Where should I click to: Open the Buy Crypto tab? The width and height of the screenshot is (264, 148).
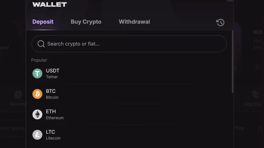86,22
